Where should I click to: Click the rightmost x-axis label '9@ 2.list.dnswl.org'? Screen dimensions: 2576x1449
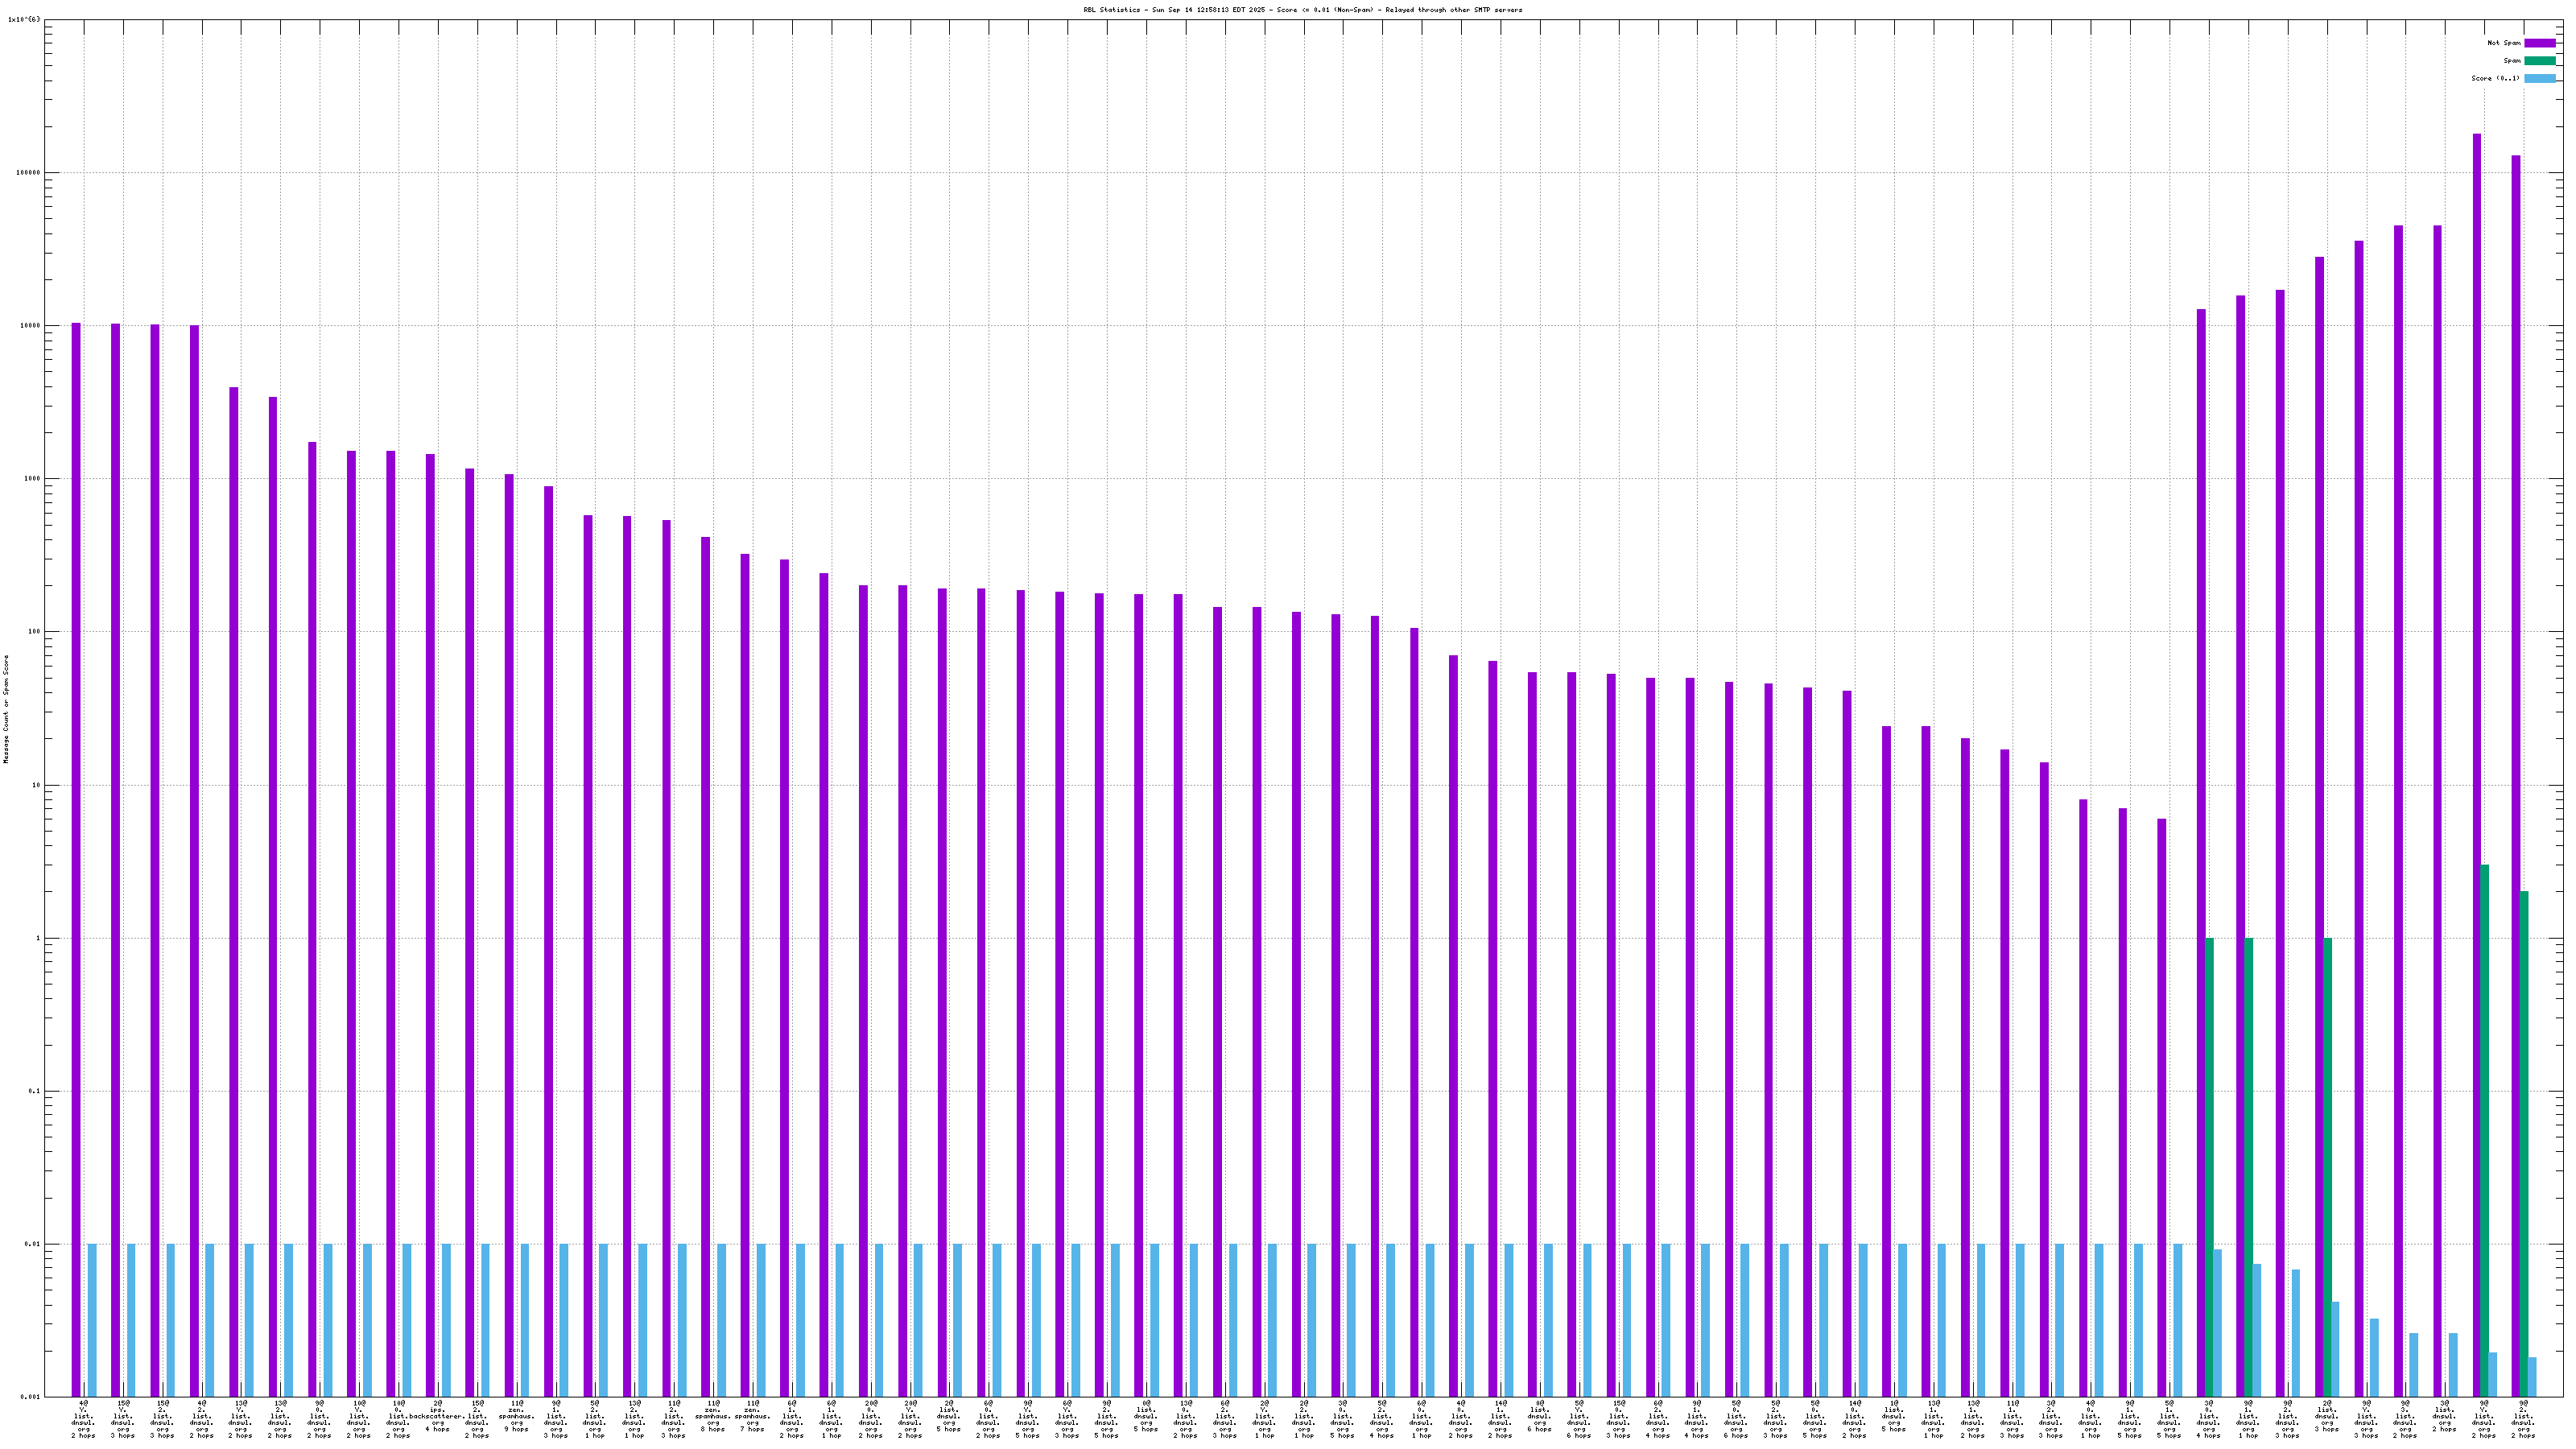2523,1419
